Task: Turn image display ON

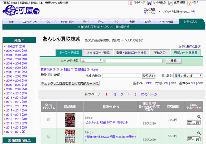Action: pyautogui.click(x=141, y=83)
